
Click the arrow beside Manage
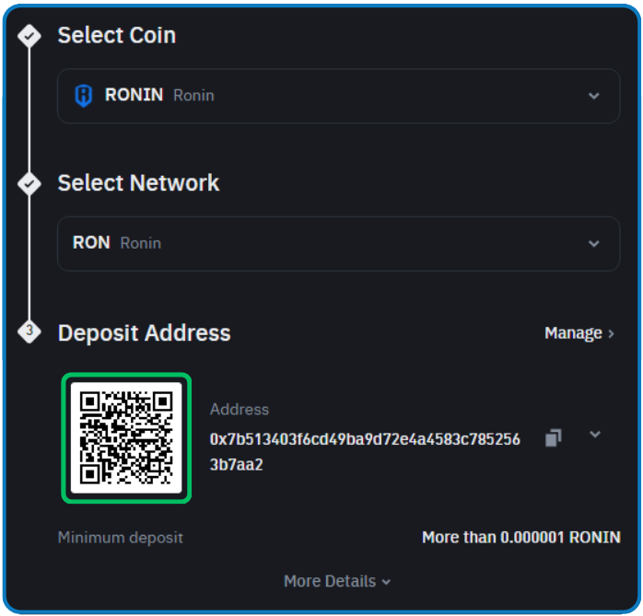click(611, 333)
